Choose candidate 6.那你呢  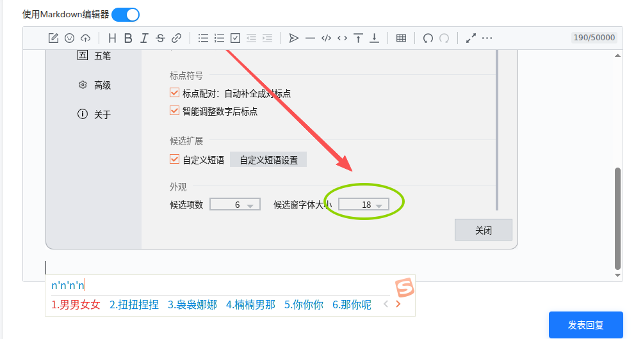tap(352, 304)
